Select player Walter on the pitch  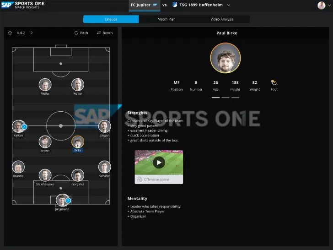click(78, 85)
